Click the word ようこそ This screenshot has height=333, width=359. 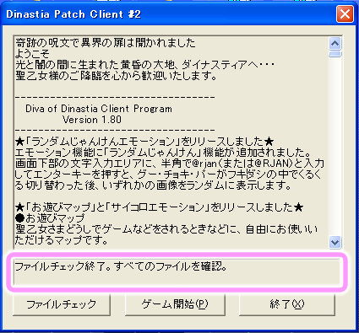pos(32,54)
